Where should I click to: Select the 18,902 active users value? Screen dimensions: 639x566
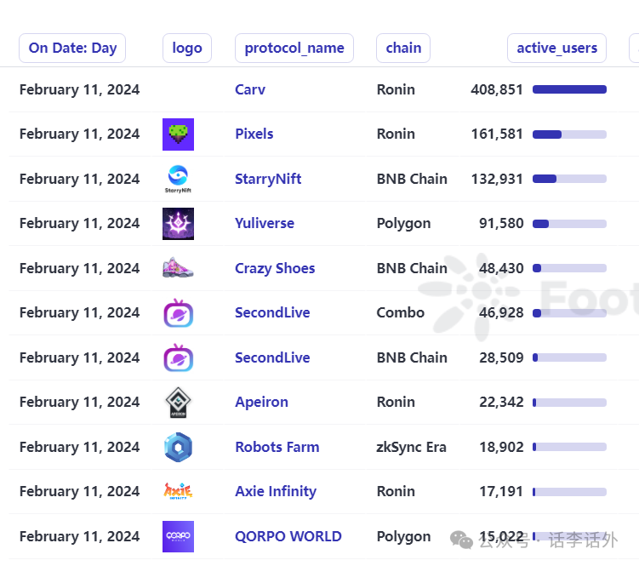pos(501,447)
